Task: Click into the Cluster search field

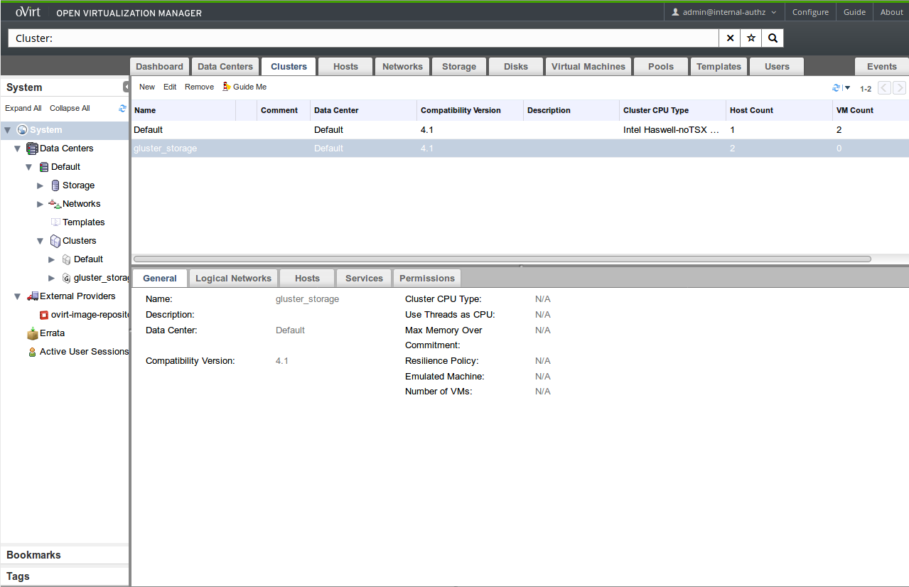Action: pos(362,38)
